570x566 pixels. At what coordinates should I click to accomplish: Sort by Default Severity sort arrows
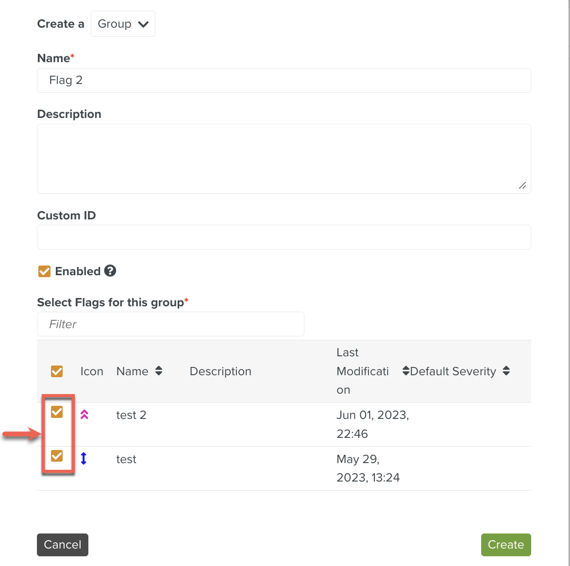(x=506, y=371)
